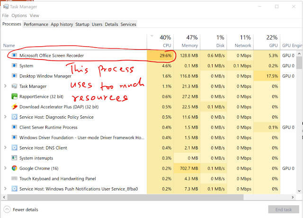Sort by the Name column header
303x218 pixels.
click(74, 42)
